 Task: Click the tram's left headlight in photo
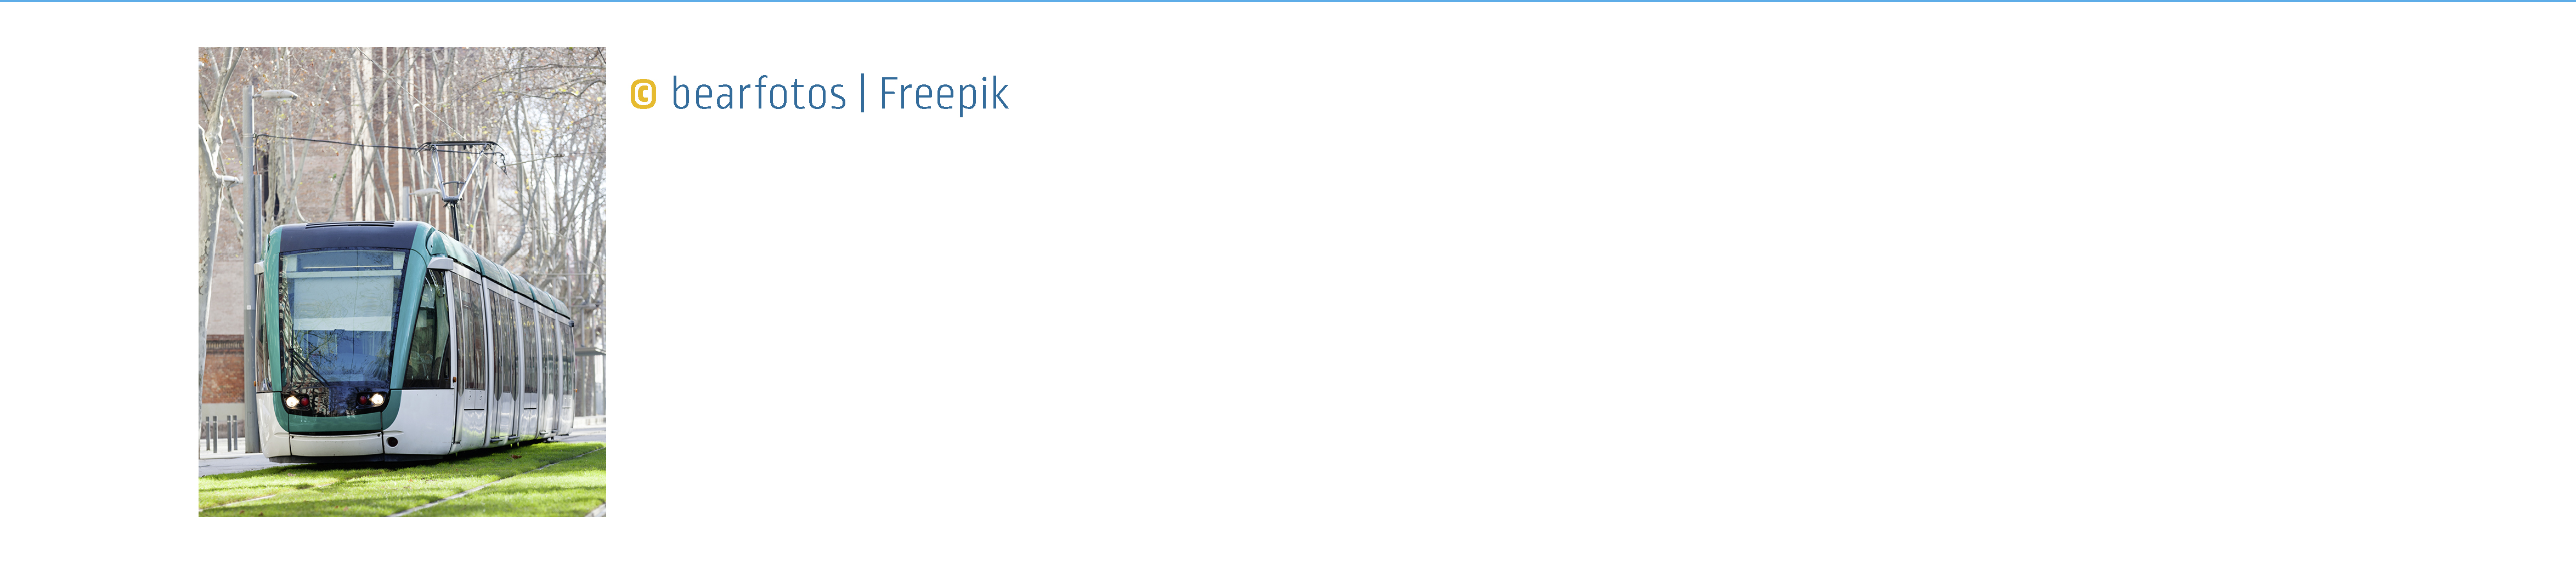click(x=293, y=401)
